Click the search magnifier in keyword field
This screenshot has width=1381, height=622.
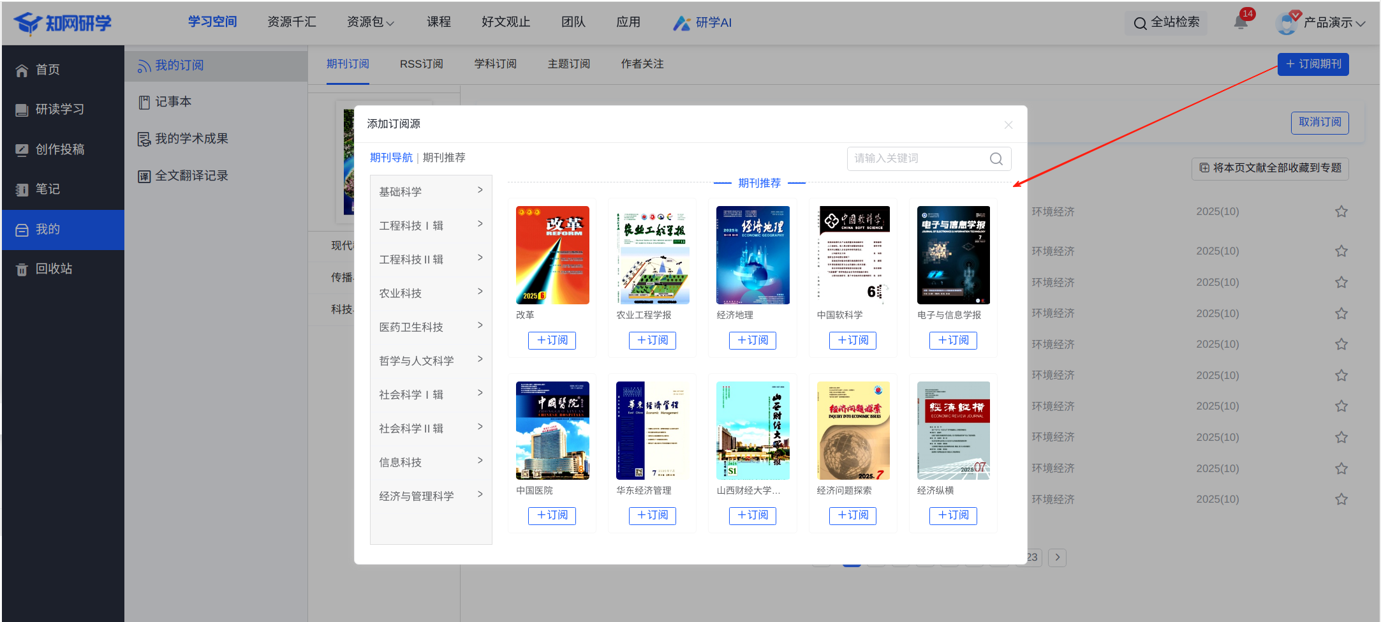tap(996, 159)
